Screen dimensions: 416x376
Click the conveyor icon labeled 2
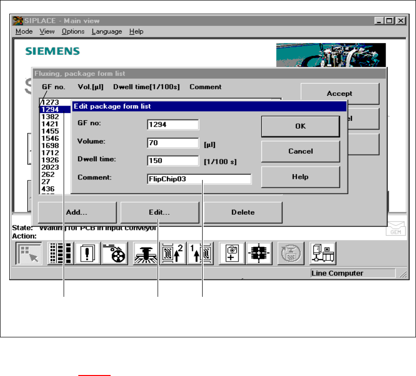[x=173, y=253]
